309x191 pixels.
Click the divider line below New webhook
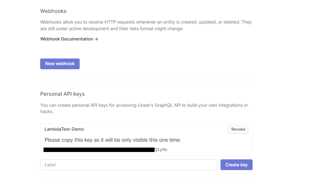click(x=146, y=80)
